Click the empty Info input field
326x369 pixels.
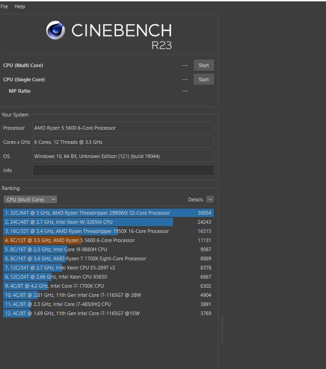(123, 170)
